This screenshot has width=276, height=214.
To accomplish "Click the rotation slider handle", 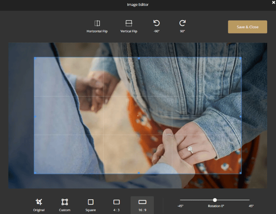I will tap(215, 200).
